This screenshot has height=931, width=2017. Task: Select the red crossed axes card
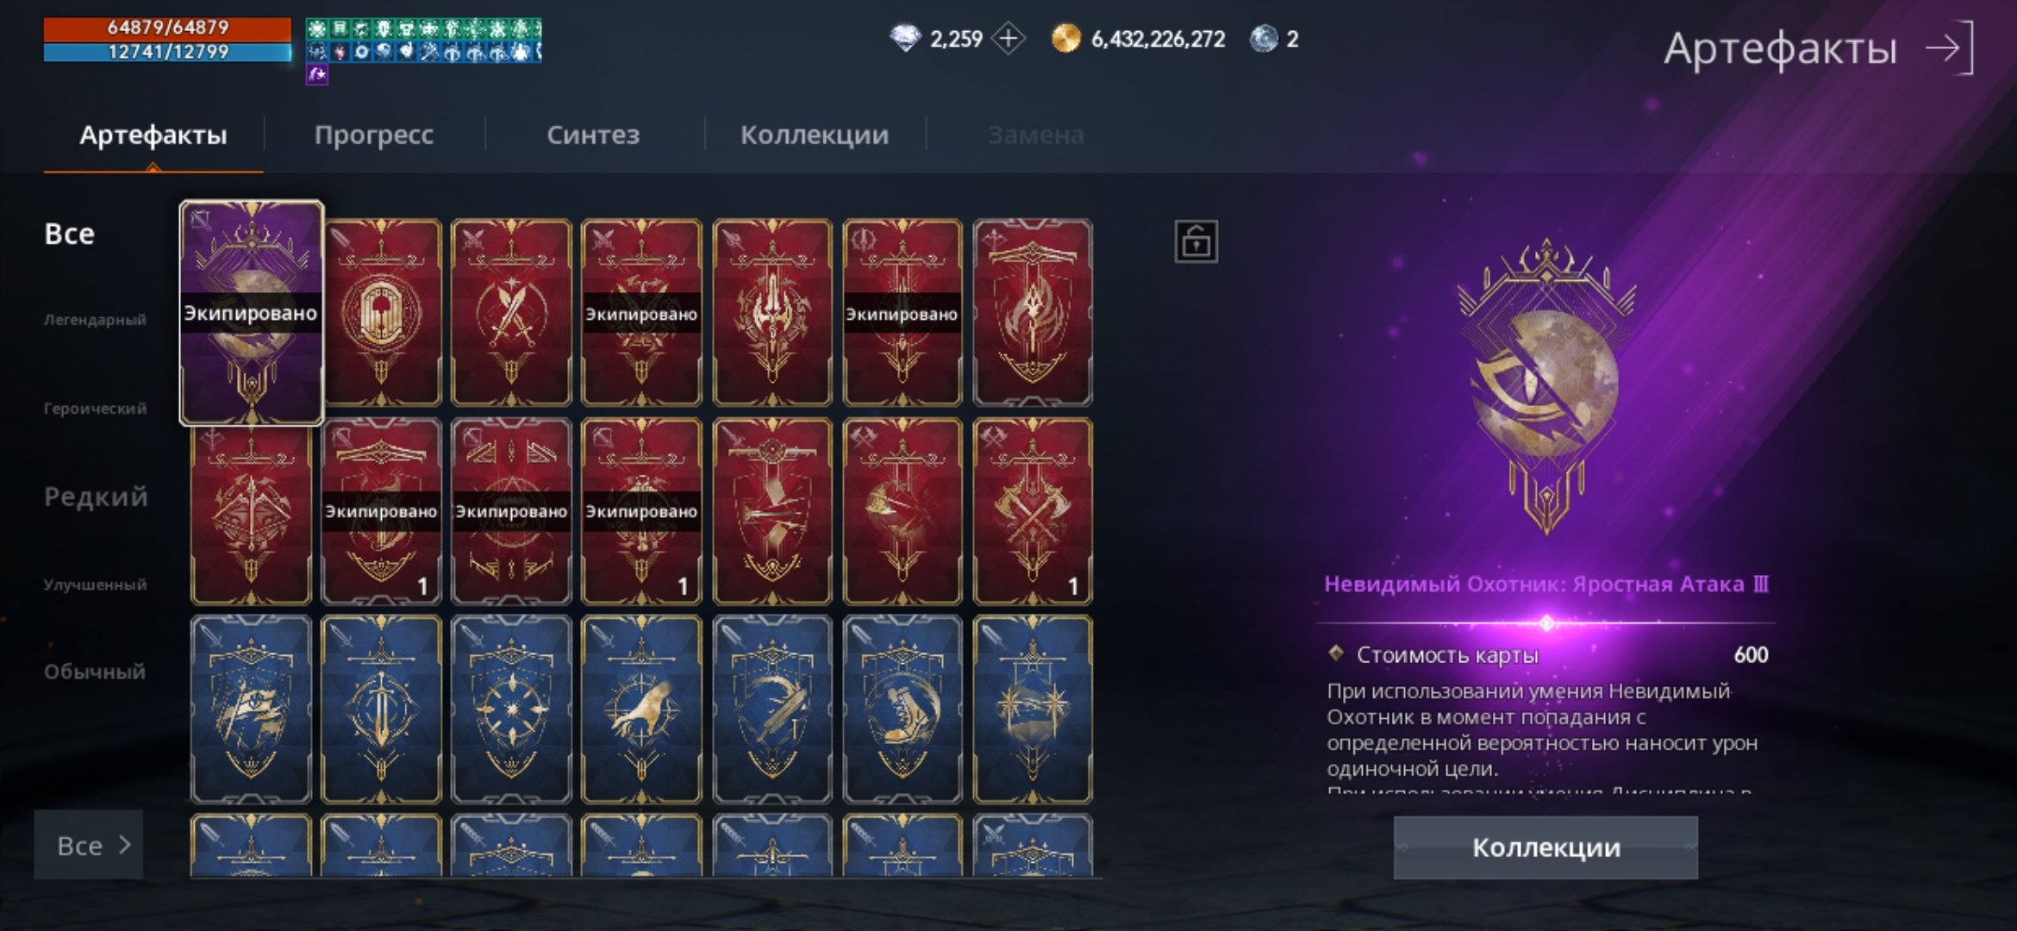1032,511
